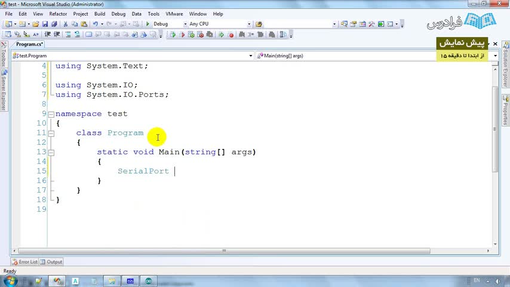Click the vertical scrollbar thumb in editor
The height and width of the screenshot is (287, 510).
pos(495,129)
